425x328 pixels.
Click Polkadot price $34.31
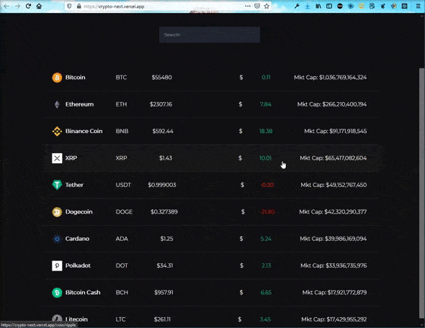(x=165, y=265)
